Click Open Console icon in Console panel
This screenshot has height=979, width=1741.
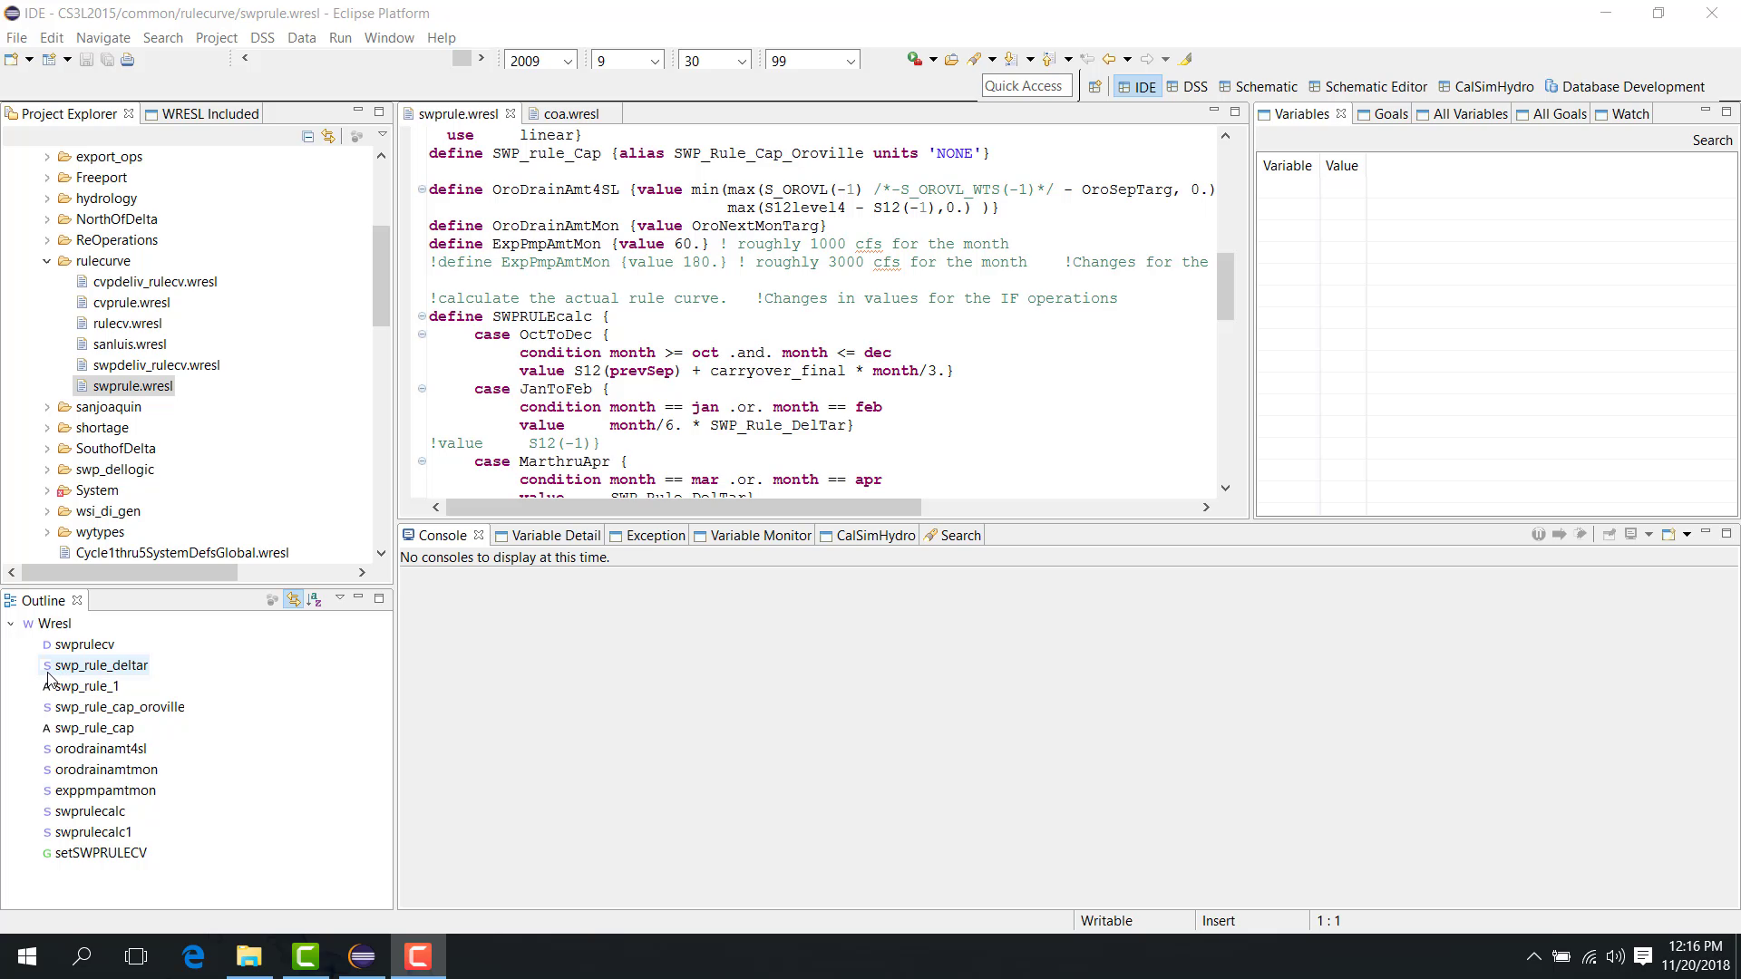point(1668,535)
